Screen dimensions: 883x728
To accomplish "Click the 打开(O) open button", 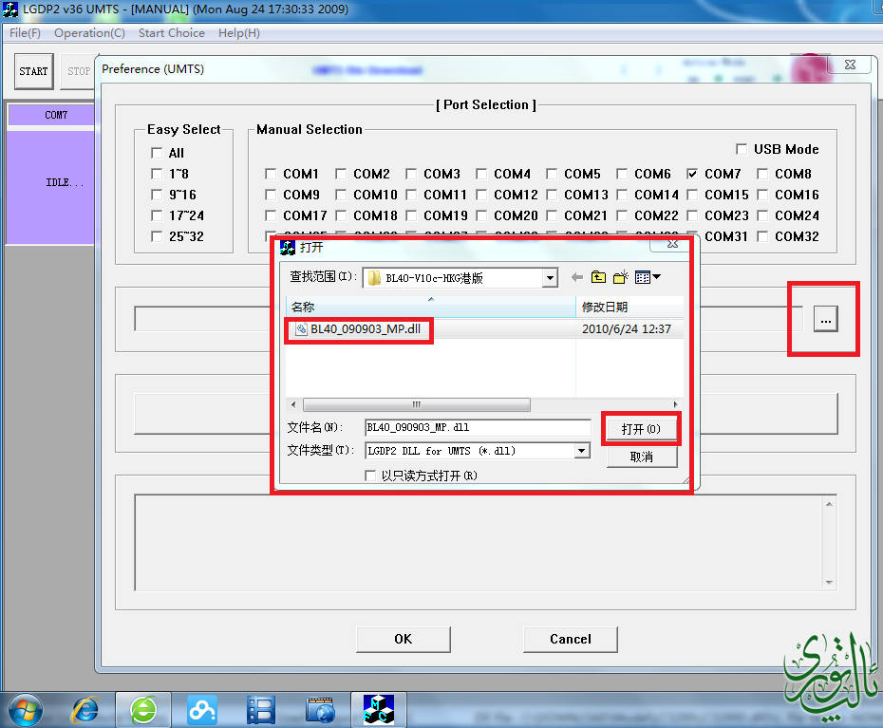I will coord(641,429).
